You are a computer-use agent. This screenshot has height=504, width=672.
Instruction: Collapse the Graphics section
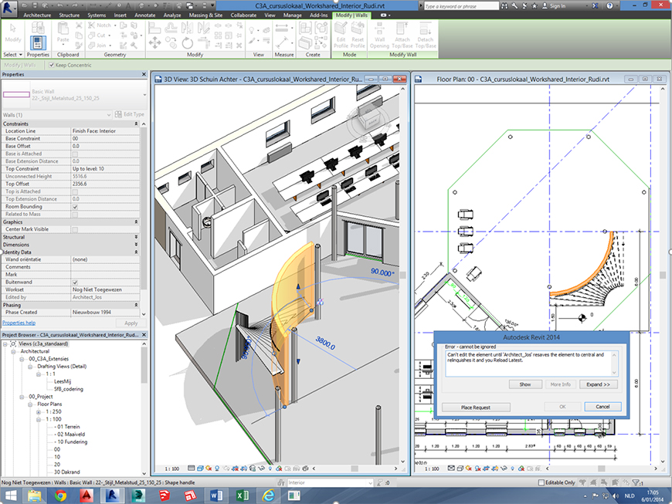pos(136,222)
